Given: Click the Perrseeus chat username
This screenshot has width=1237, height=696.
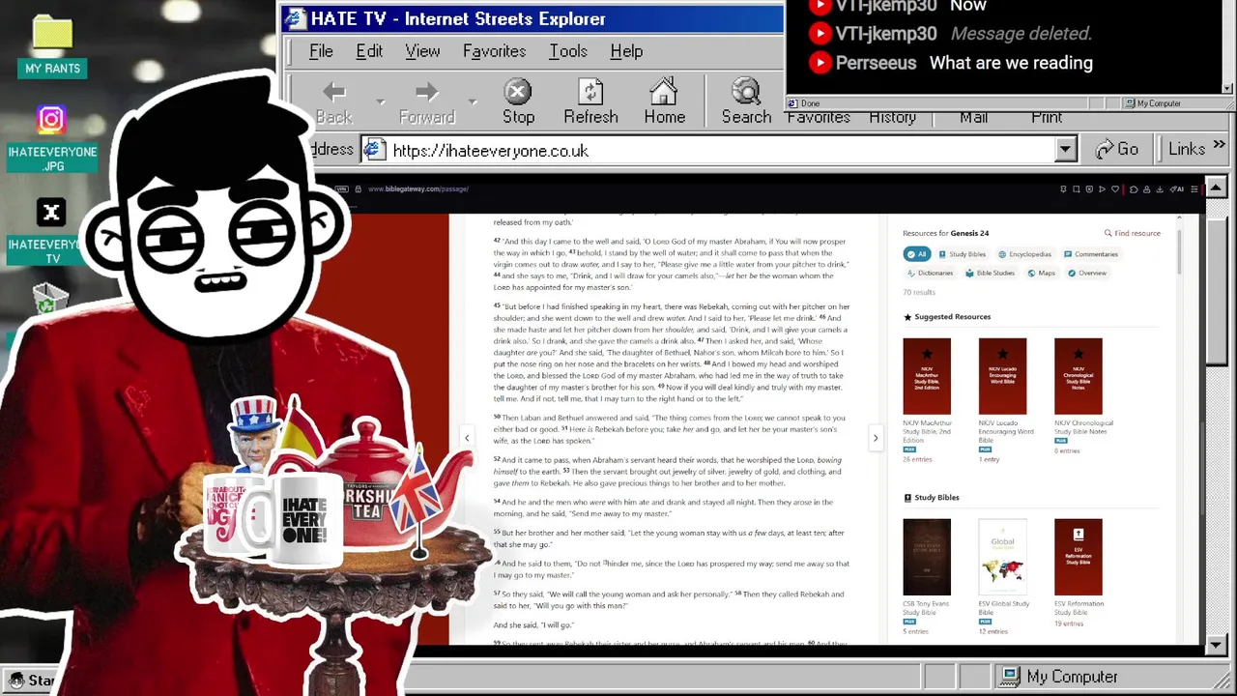Looking at the screenshot, I should [x=876, y=63].
